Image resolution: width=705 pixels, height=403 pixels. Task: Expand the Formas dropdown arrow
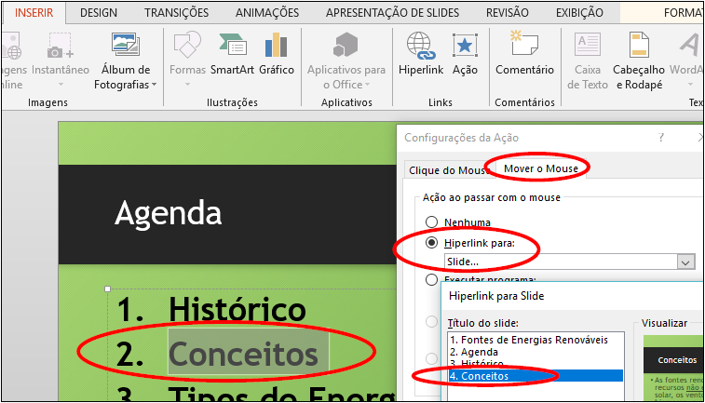coord(187,85)
